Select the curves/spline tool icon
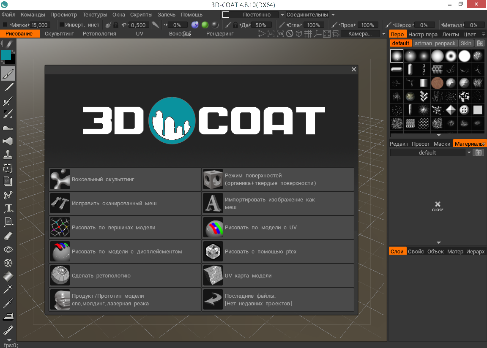 pyautogui.click(x=8, y=195)
